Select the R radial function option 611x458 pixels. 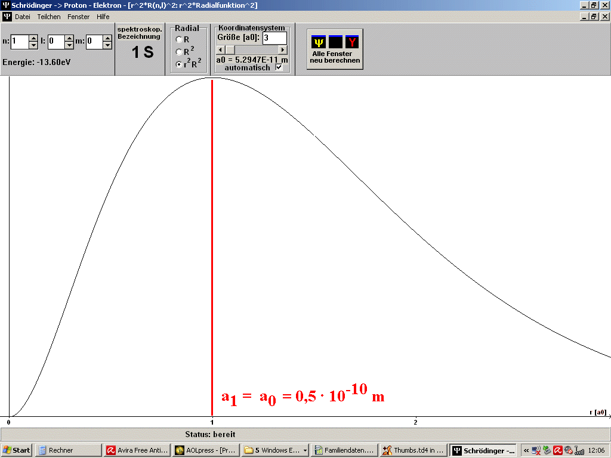tap(179, 39)
